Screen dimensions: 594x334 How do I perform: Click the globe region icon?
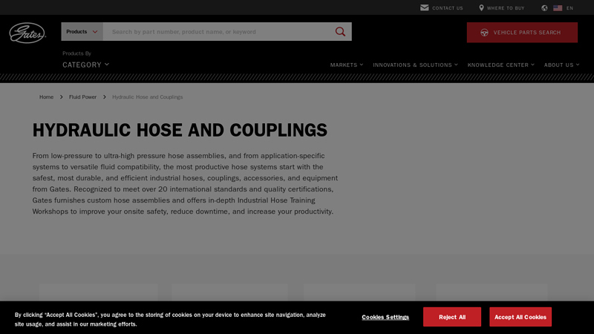click(544, 8)
